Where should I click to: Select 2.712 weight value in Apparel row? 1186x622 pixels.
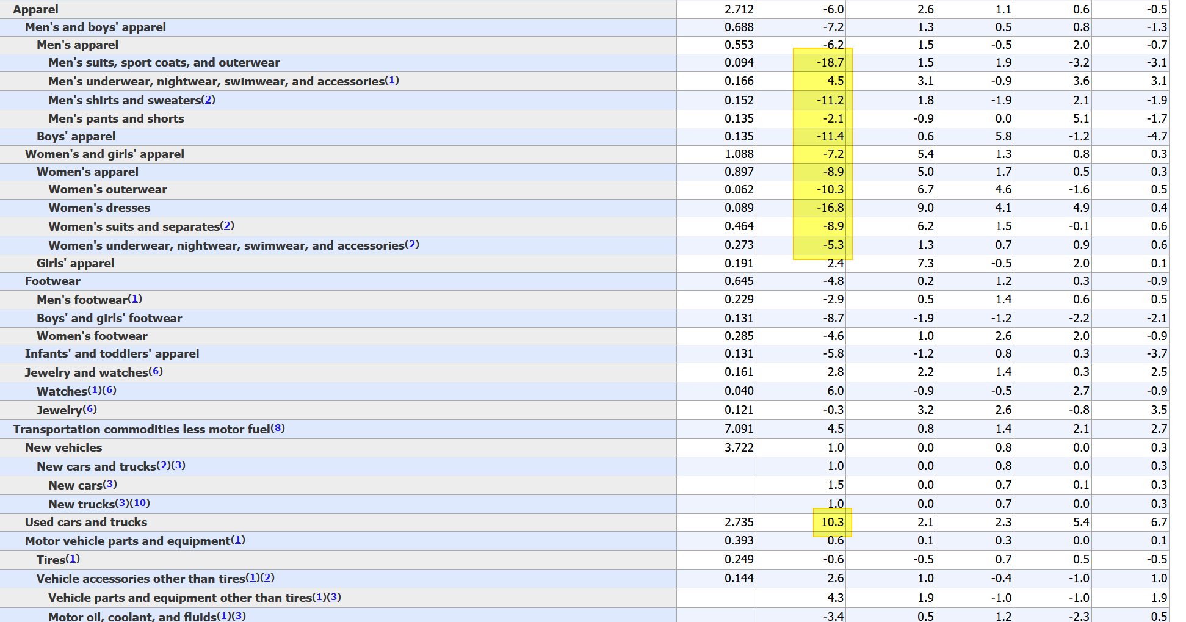(x=739, y=10)
